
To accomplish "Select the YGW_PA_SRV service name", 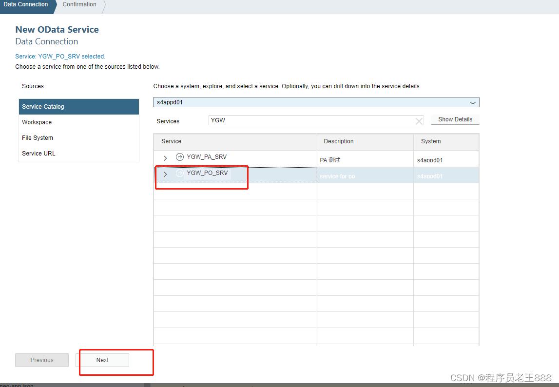I will click(207, 157).
